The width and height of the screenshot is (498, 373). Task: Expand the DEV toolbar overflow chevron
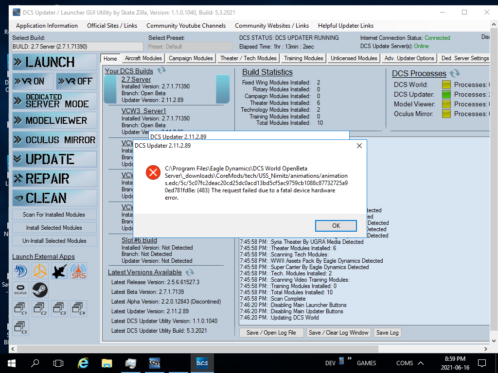[349, 358]
